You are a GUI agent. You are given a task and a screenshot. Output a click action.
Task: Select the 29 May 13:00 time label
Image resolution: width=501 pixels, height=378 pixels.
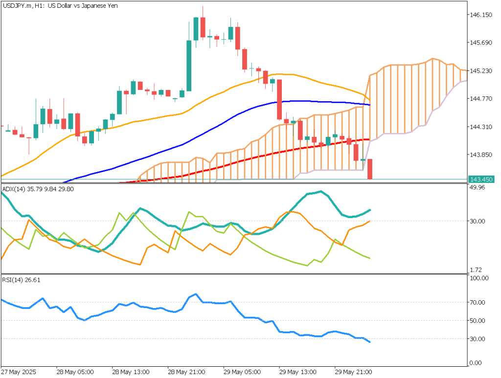(298, 371)
